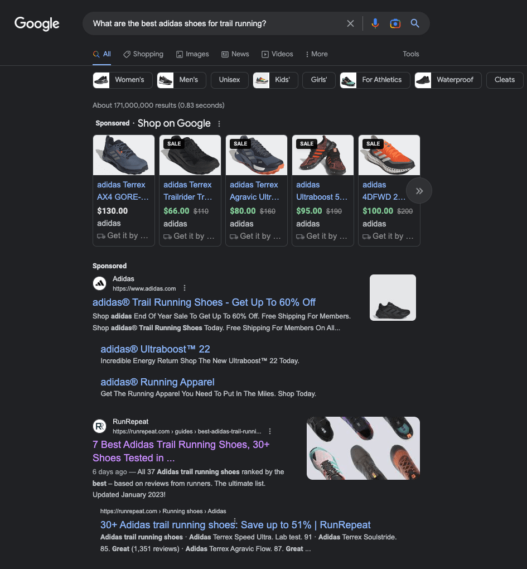Click the About 171,000,000 results text
Image resolution: width=527 pixels, height=569 pixels.
click(158, 105)
